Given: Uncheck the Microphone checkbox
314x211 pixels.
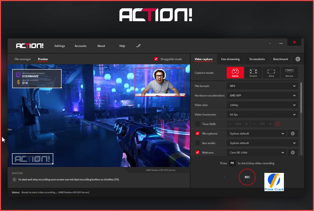Looking at the screenshot, I should pos(198,133).
